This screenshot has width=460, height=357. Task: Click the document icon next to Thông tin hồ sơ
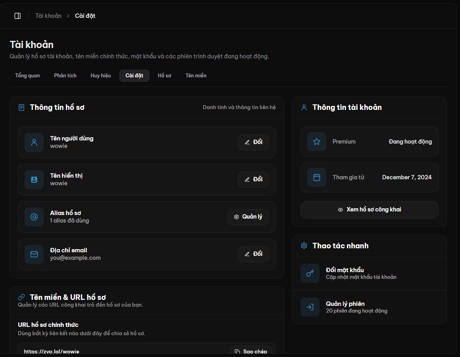(21, 107)
